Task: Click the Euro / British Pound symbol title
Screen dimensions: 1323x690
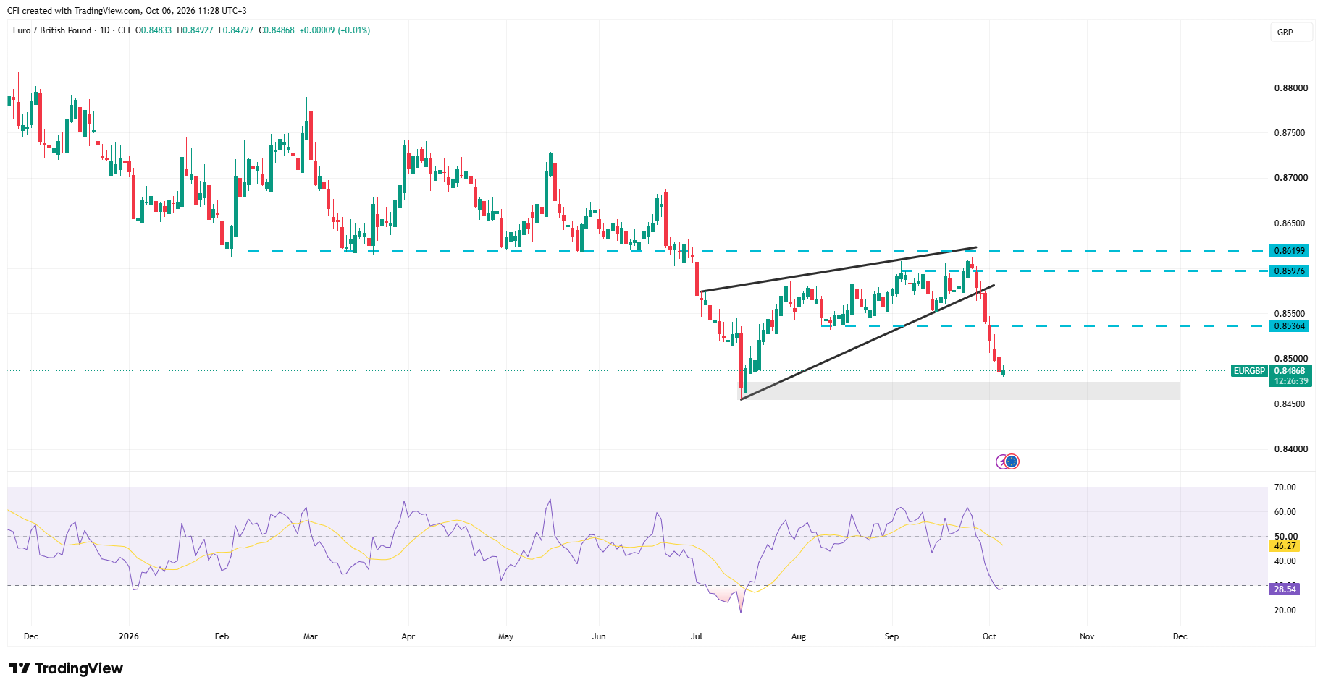Action: click(x=52, y=30)
